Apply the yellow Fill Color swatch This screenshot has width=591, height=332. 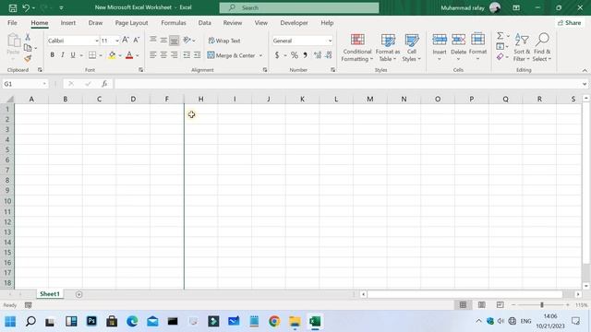(x=112, y=55)
